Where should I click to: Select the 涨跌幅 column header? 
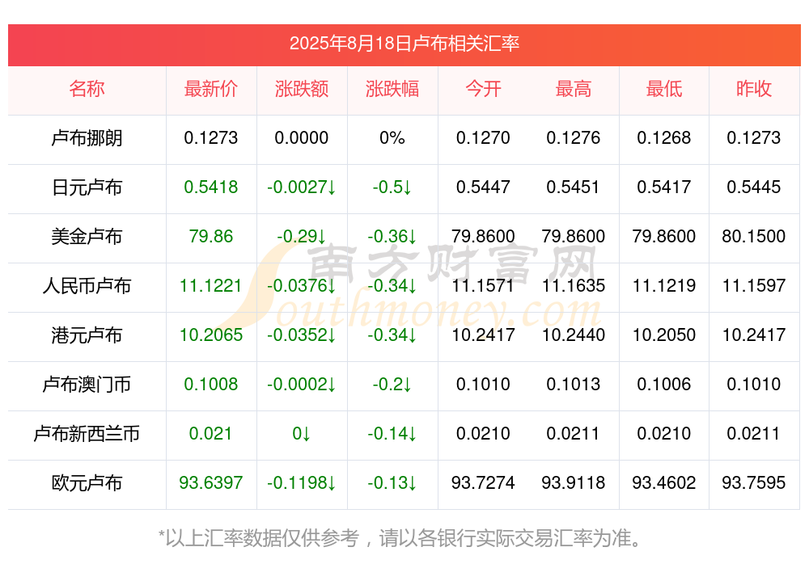click(x=392, y=89)
